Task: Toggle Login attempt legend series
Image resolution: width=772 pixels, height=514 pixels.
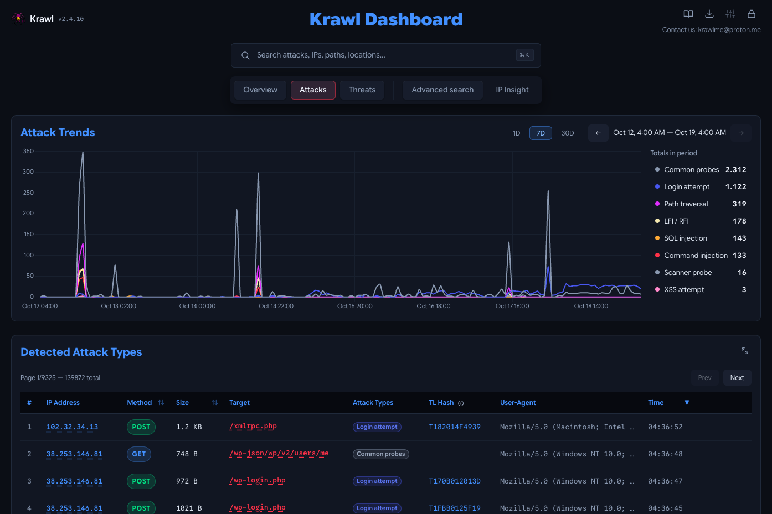Action: [701, 187]
